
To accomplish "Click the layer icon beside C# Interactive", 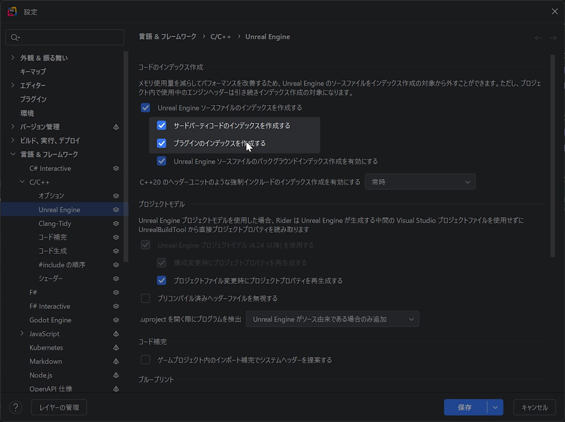I will click(116, 169).
